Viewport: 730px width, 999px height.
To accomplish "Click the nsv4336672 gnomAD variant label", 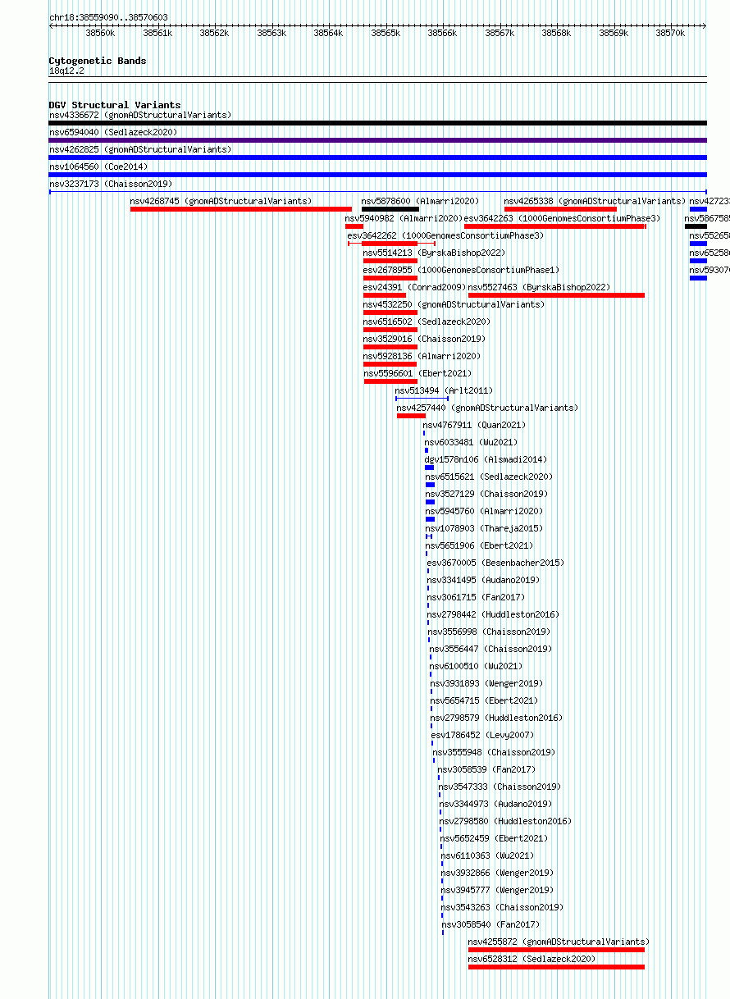I will click(x=140, y=115).
